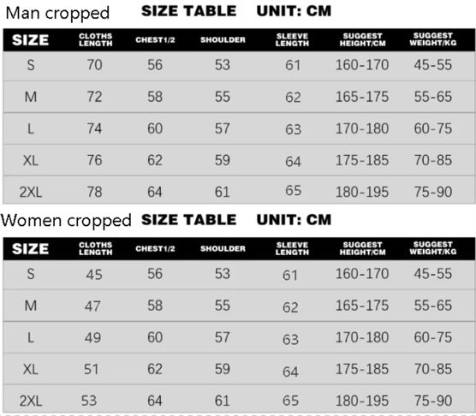This screenshot has width=476, height=416.
Task: Click cloths length 53 in Women 2XL row
Action: click(x=89, y=401)
